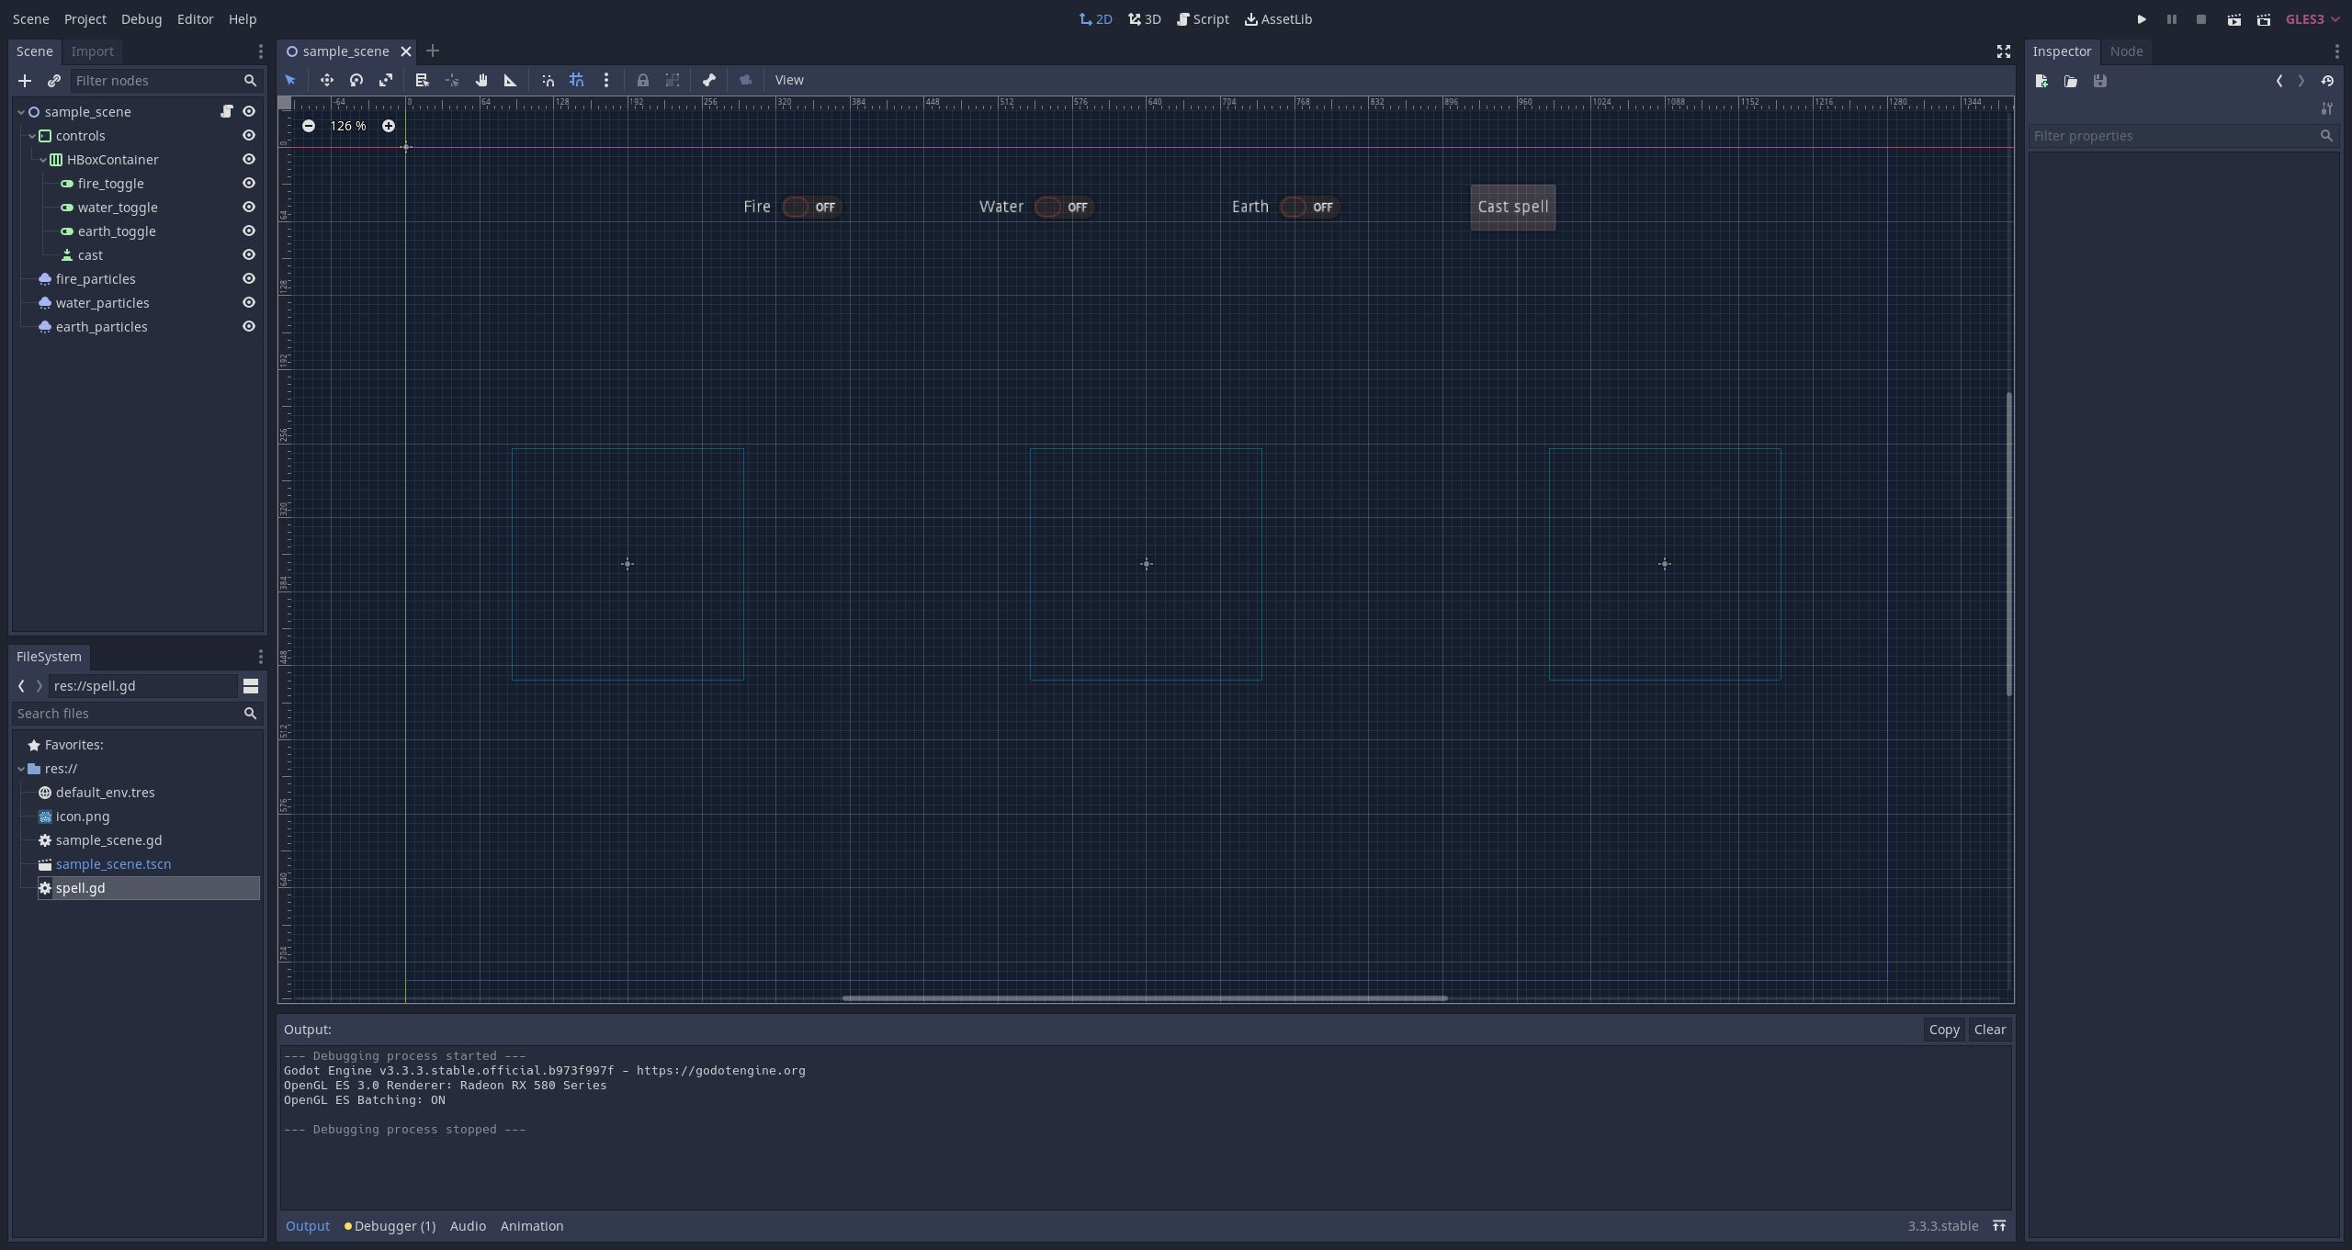Instance a scene with link icon
This screenshot has height=1250, width=2352.
[x=54, y=81]
